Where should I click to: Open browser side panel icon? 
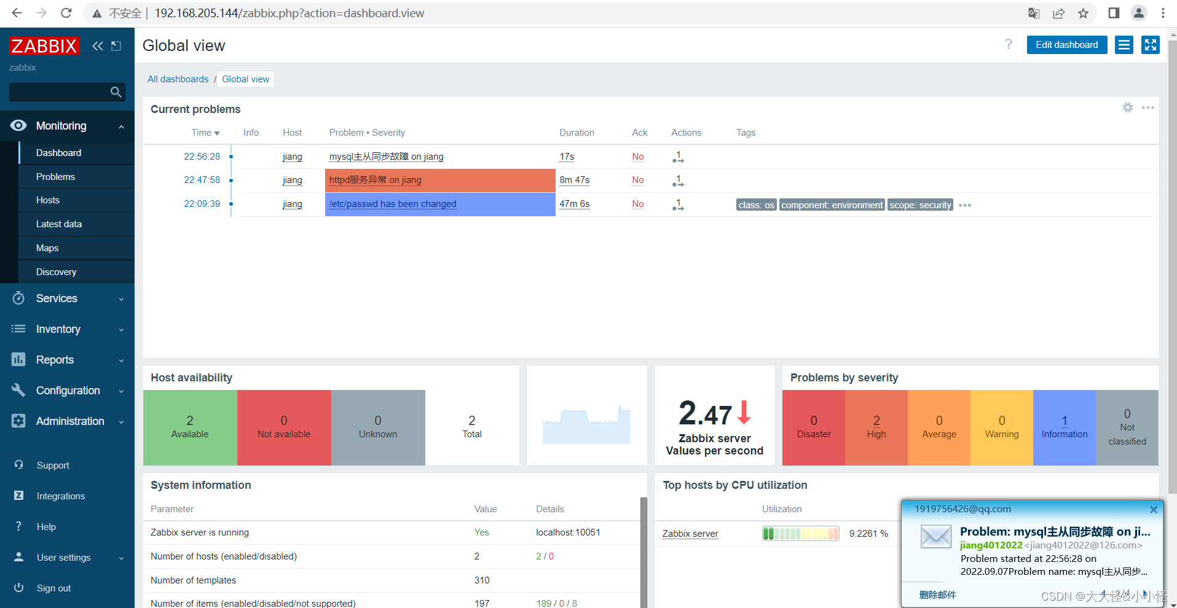click(x=1114, y=13)
